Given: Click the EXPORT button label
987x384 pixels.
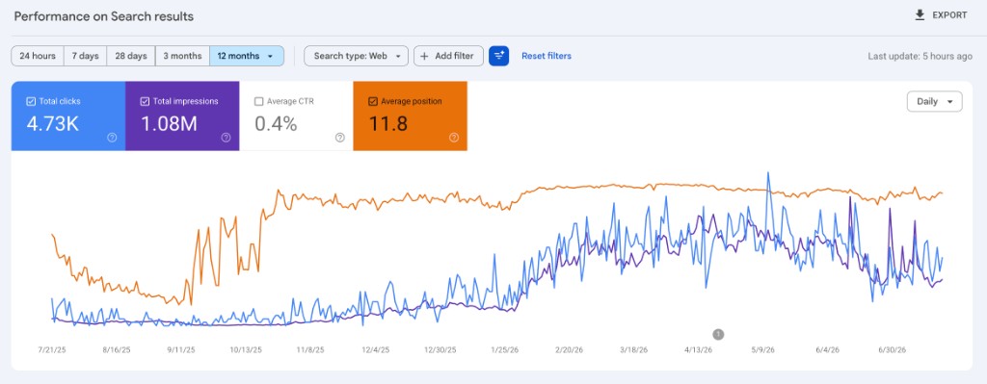Looking at the screenshot, I should pyautogui.click(x=949, y=15).
